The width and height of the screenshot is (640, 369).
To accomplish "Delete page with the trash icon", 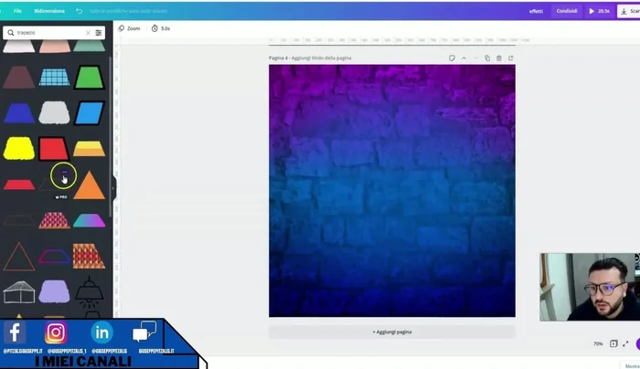I will click(x=499, y=58).
